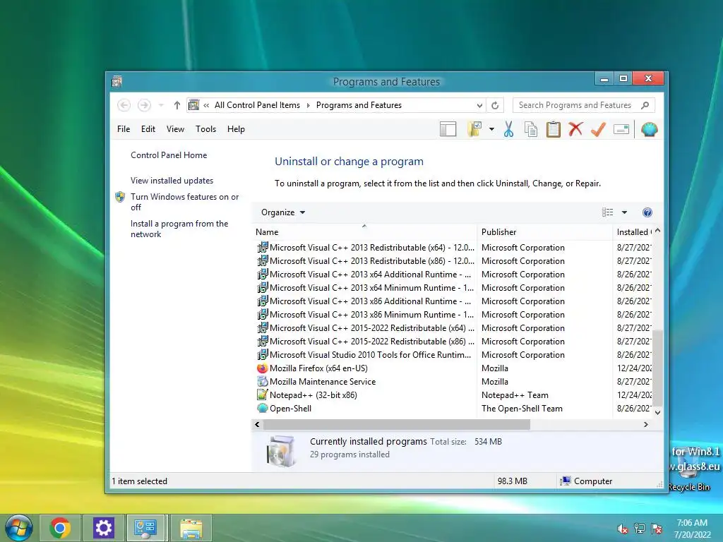Click the muted volume tray icon
Screen dimensions: 723x542
click(622, 529)
